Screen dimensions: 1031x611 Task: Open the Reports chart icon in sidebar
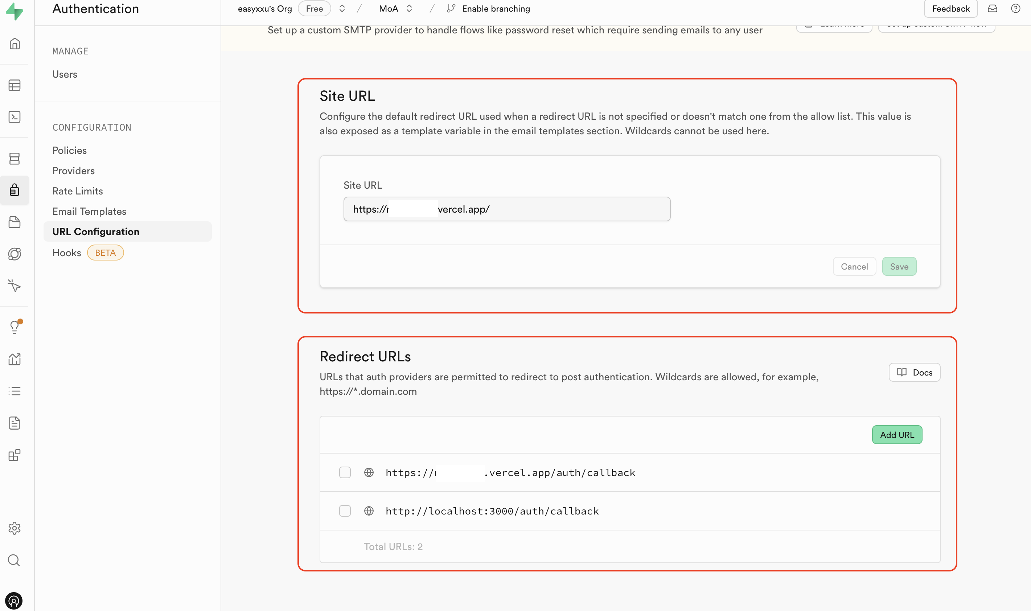pos(15,359)
